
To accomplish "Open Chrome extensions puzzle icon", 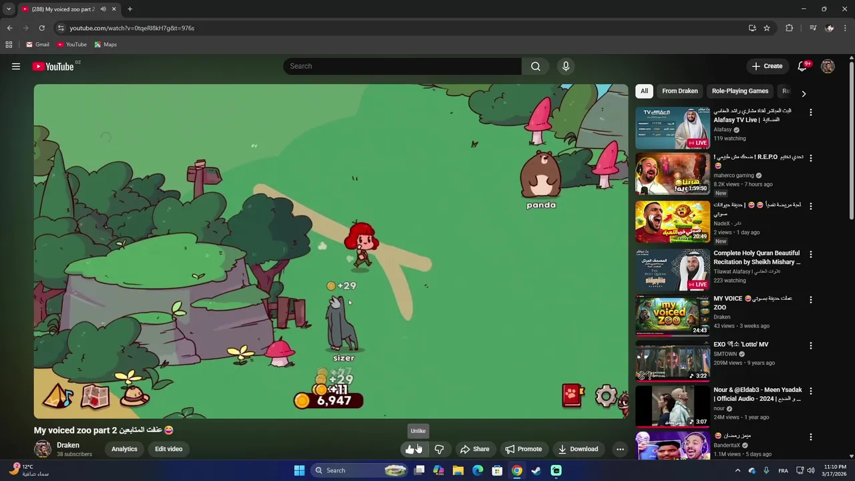I will (790, 28).
